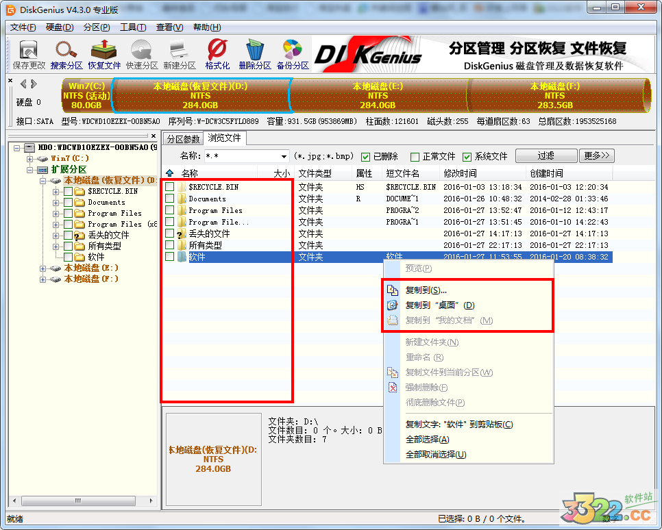Expand the $RECYCLE.BIN tree node
Screen dimensions: 662x530
pos(56,192)
